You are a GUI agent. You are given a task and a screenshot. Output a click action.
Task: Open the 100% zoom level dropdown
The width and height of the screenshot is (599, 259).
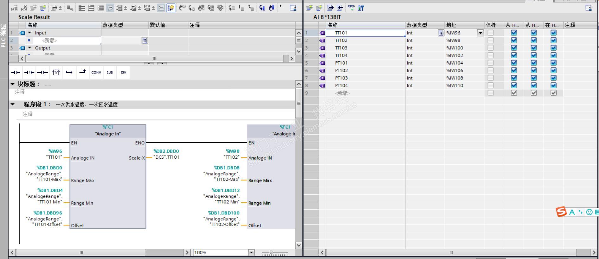tap(251, 252)
